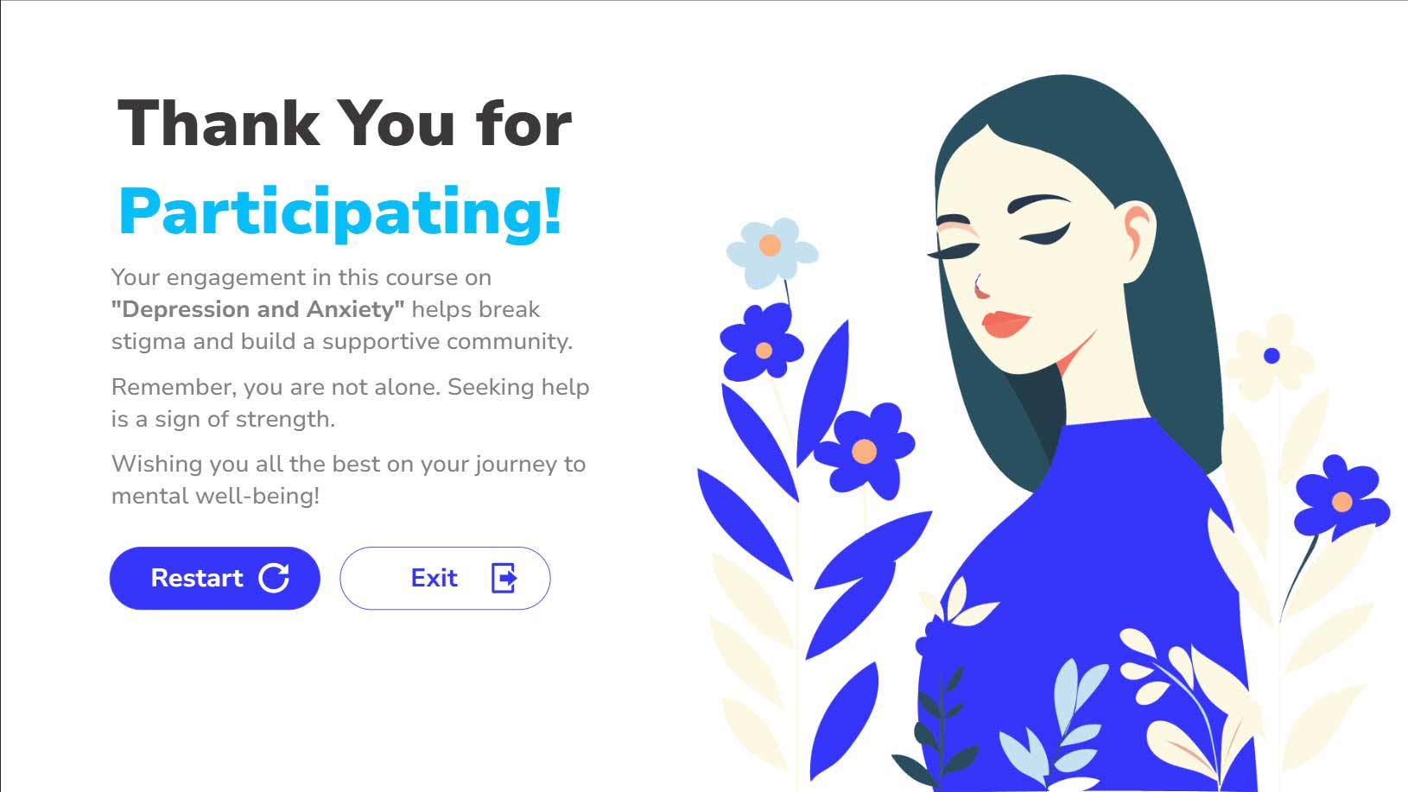
Task: Click the light blue flower at top
Action: (771, 251)
